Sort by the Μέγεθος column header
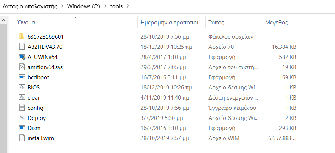 coord(276,23)
